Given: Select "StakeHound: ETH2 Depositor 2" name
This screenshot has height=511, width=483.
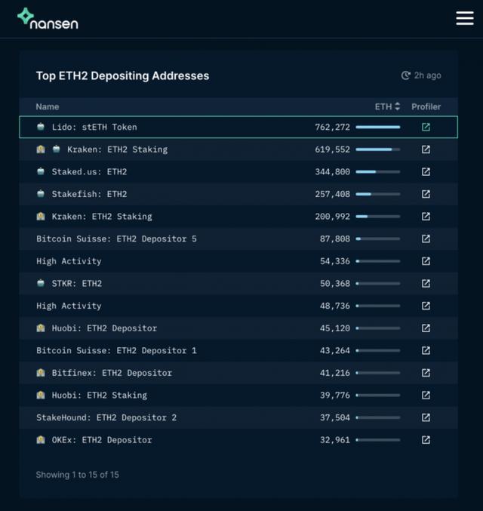Looking at the screenshot, I should (106, 417).
